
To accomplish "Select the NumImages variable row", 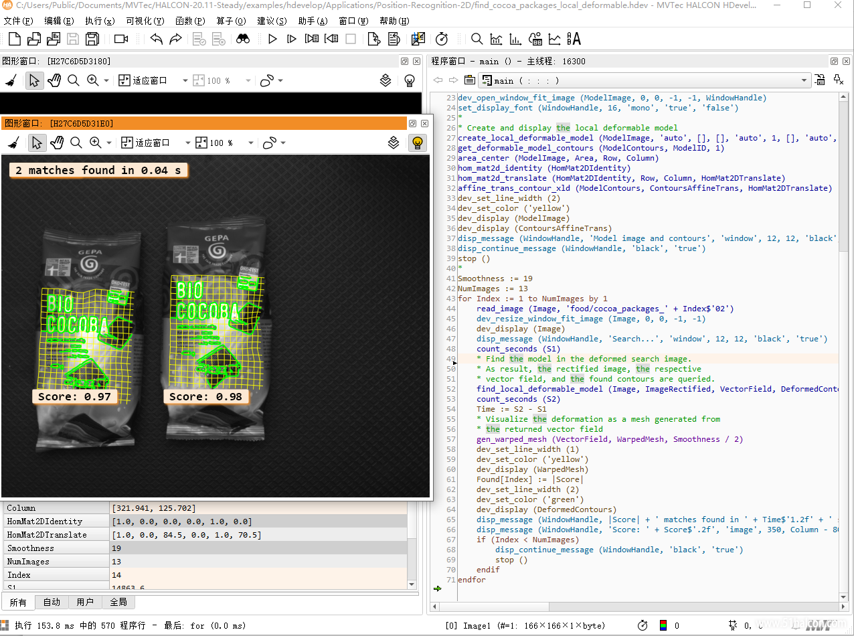I will [x=205, y=562].
